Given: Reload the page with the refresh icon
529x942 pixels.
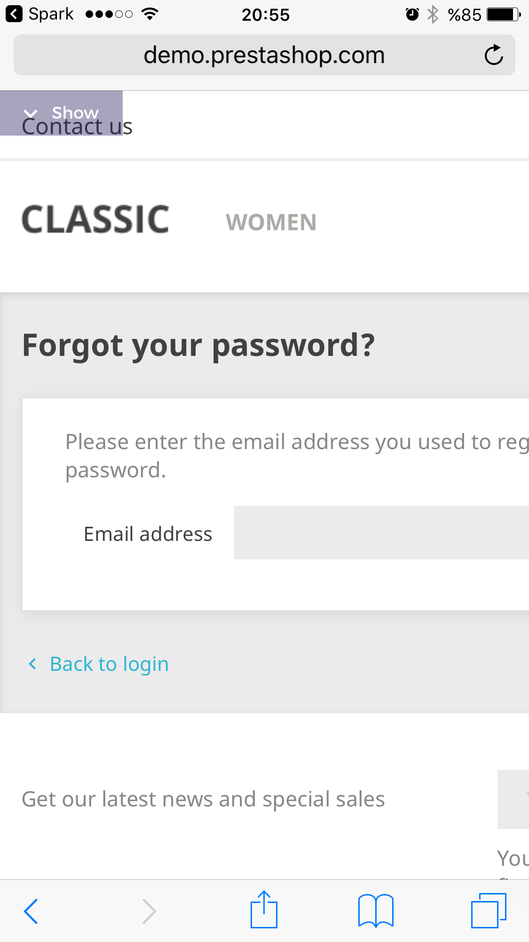Looking at the screenshot, I should pyautogui.click(x=493, y=55).
